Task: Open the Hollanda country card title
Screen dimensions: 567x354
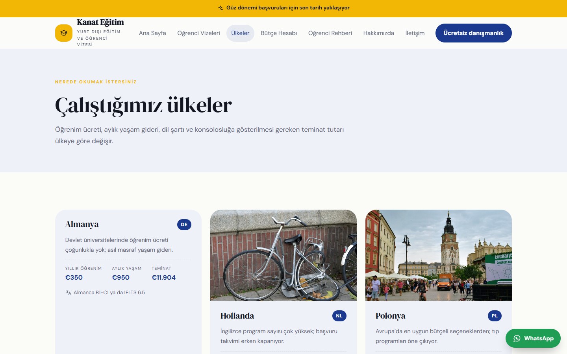Action: tap(237, 316)
